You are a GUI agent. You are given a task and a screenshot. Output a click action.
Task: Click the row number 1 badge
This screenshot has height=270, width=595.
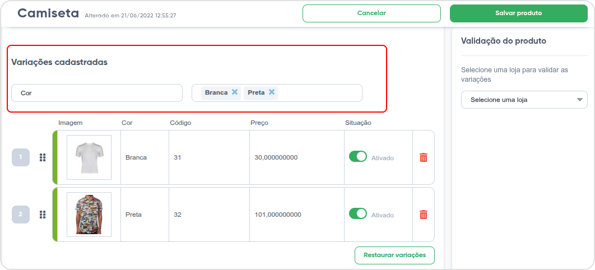coord(21,157)
